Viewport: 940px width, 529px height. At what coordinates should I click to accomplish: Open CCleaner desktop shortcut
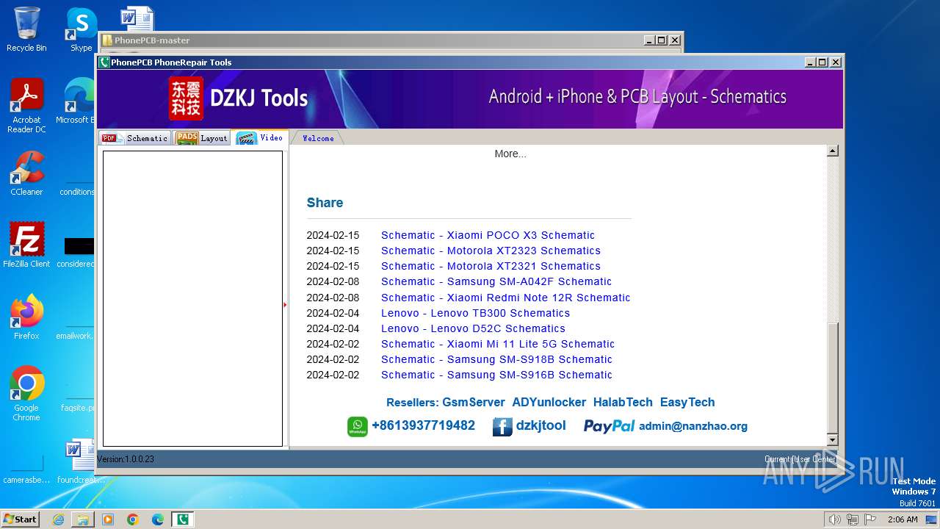tap(26, 173)
